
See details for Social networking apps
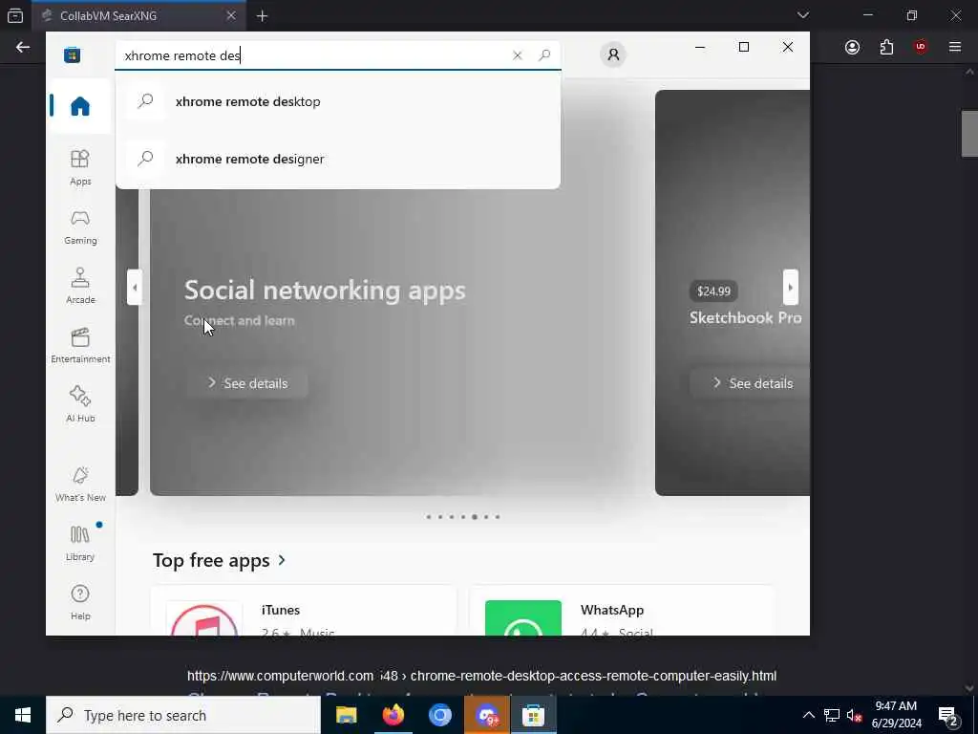pos(247,383)
